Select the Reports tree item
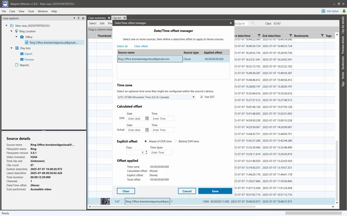347x216 pixels. click(x=24, y=65)
